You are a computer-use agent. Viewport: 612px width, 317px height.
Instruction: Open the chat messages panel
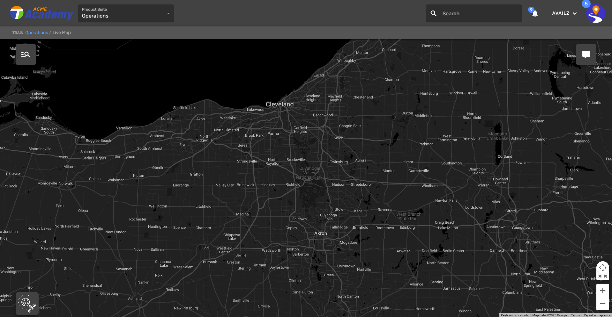click(x=586, y=54)
